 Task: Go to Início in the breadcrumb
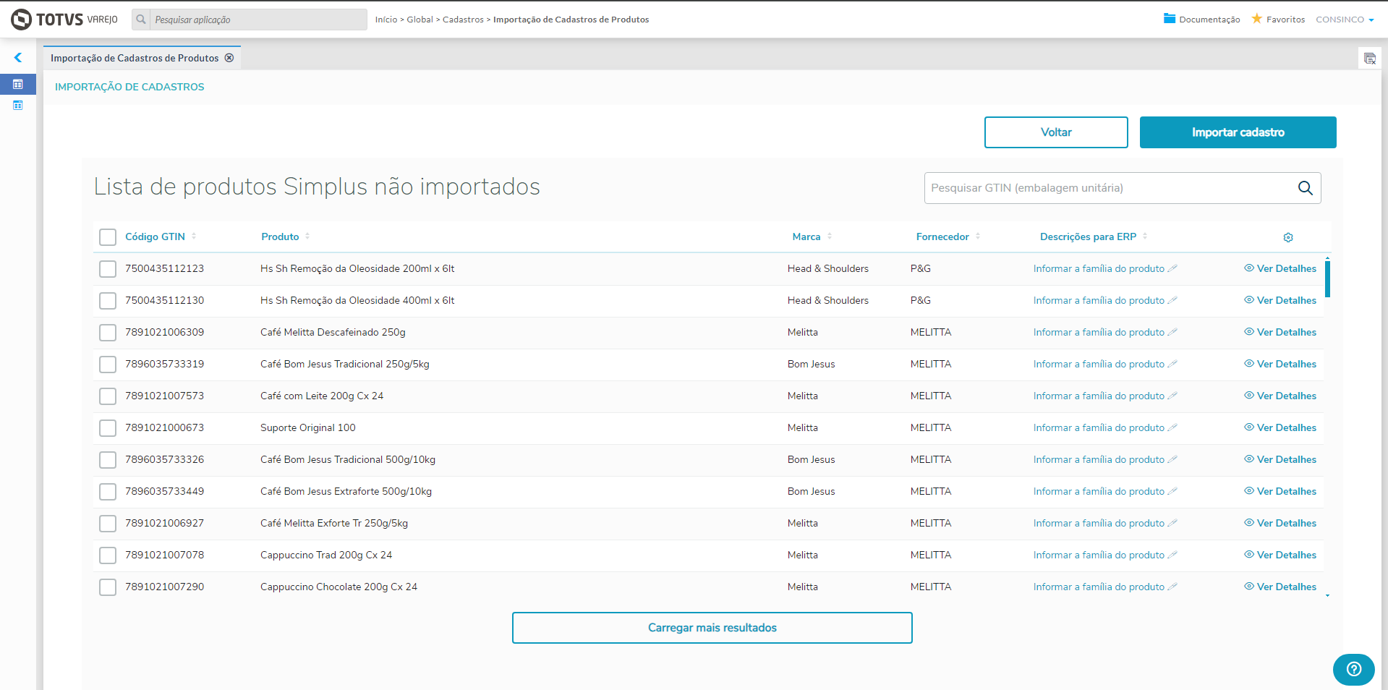386,20
